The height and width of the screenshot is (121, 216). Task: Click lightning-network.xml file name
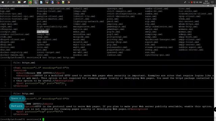coord(88,22)
